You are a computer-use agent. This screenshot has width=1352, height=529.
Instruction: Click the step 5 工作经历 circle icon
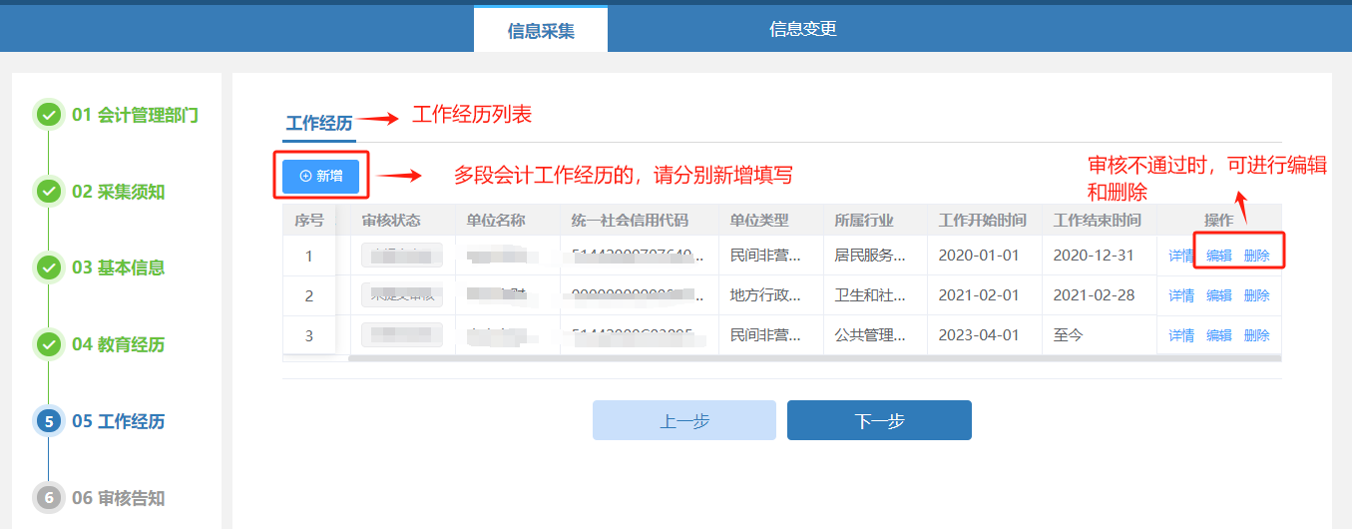click(x=48, y=421)
